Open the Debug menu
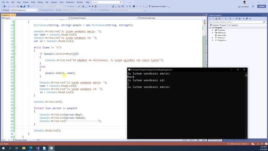Image resolution: width=268 pixels, height=151 pixels. coord(40,2)
